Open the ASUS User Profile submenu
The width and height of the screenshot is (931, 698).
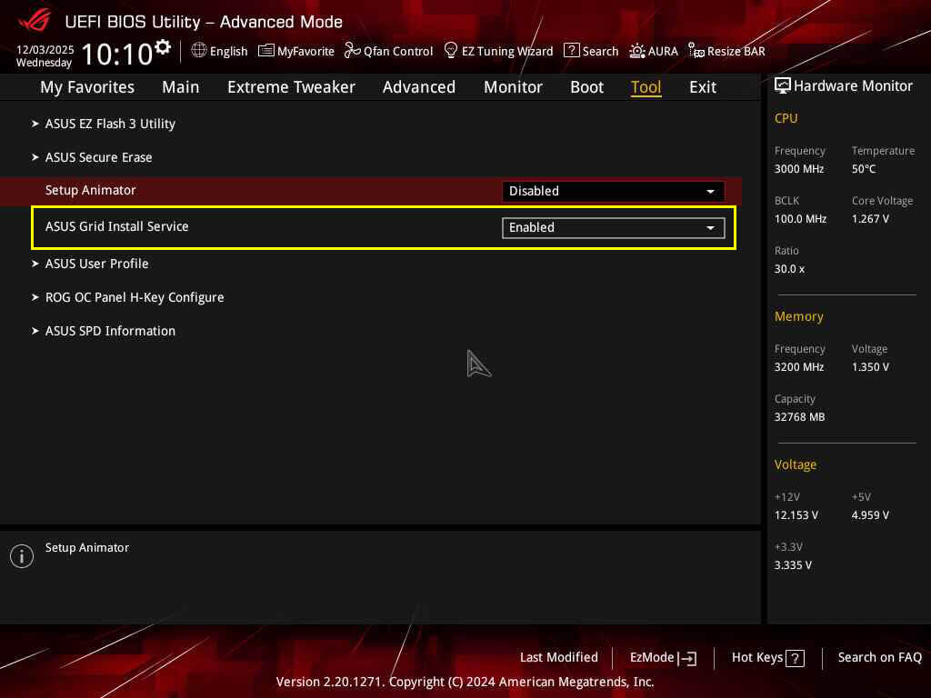[x=96, y=264]
